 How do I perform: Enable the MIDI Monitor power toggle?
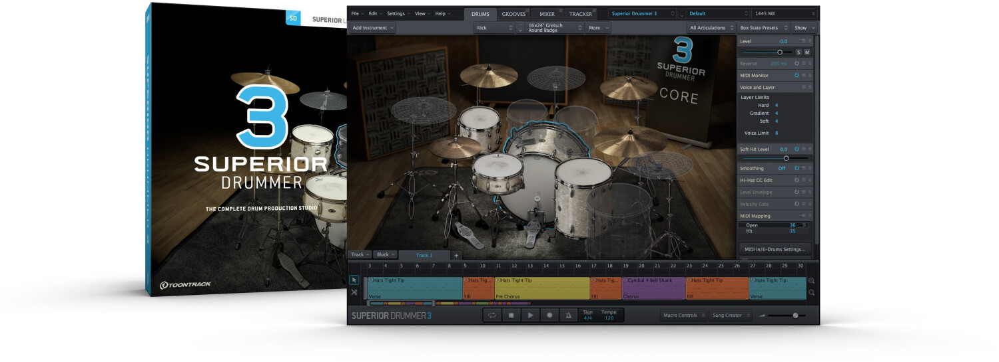tap(797, 75)
